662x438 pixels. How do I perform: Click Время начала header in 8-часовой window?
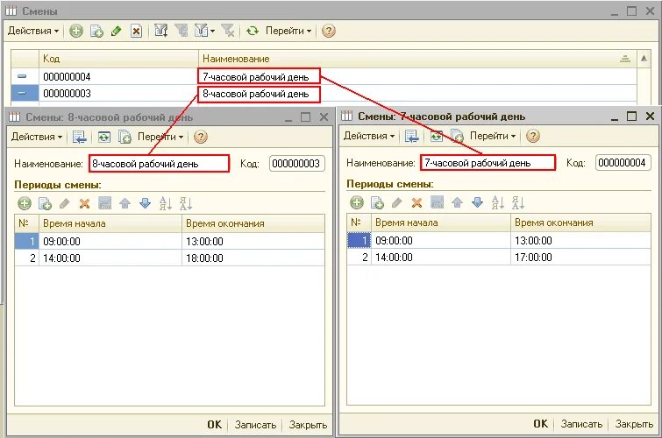coord(110,223)
